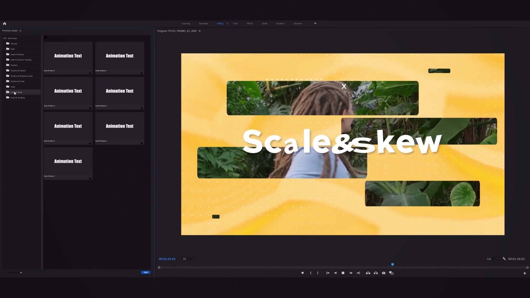Click the close X button on preview overlay
530x298 pixels.
[x=344, y=86]
